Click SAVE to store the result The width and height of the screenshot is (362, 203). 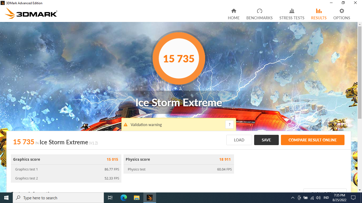coord(266,140)
